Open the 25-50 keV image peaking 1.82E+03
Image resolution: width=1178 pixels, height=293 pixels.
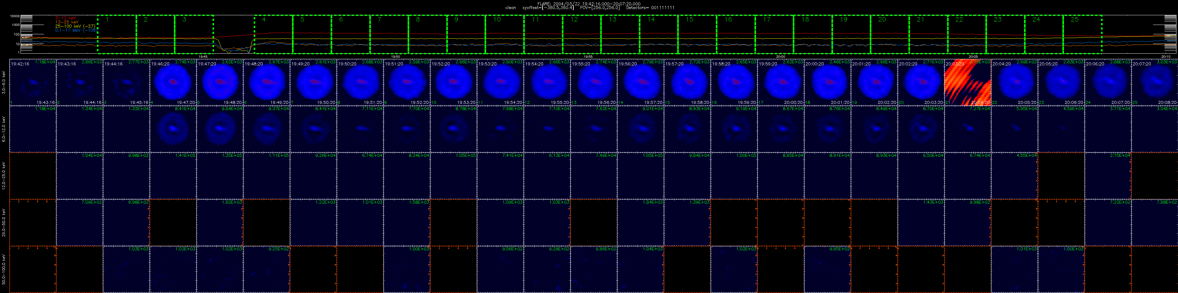tap(220, 223)
